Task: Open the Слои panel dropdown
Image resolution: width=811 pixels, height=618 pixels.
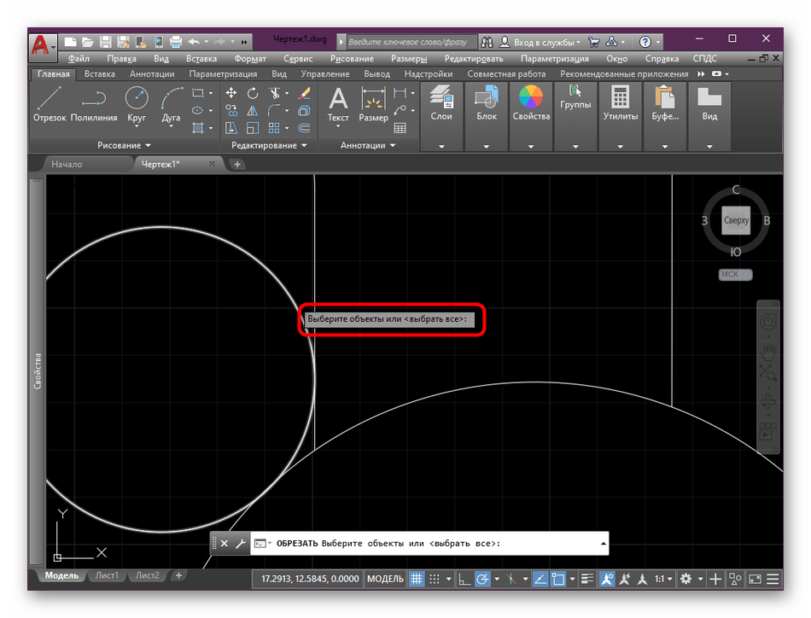Action: click(441, 146)
